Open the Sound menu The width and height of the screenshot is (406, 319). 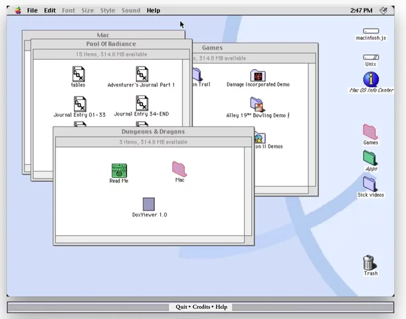click(x=131, y=11)
